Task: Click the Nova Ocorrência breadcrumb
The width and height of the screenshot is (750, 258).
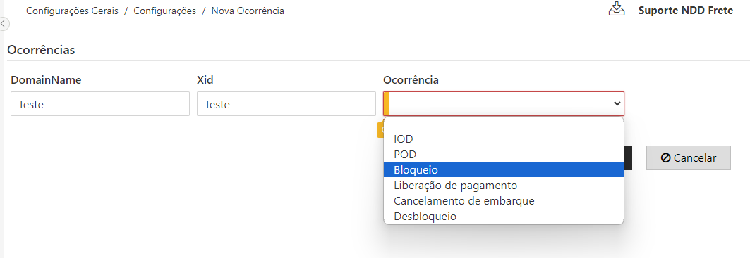Action: [x=248, y=11]
